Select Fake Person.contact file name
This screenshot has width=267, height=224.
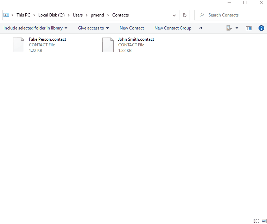tap(47, 39)
